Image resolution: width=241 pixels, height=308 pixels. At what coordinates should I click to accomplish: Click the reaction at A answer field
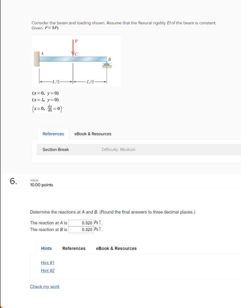[x=81, y=223]
